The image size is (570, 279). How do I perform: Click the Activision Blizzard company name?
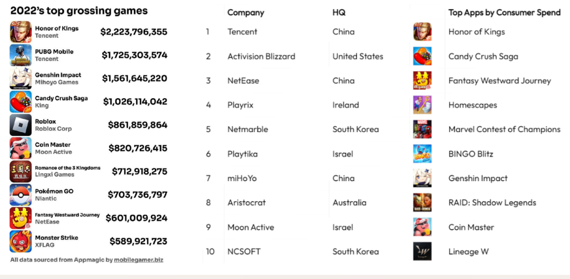tap(261, 57)
